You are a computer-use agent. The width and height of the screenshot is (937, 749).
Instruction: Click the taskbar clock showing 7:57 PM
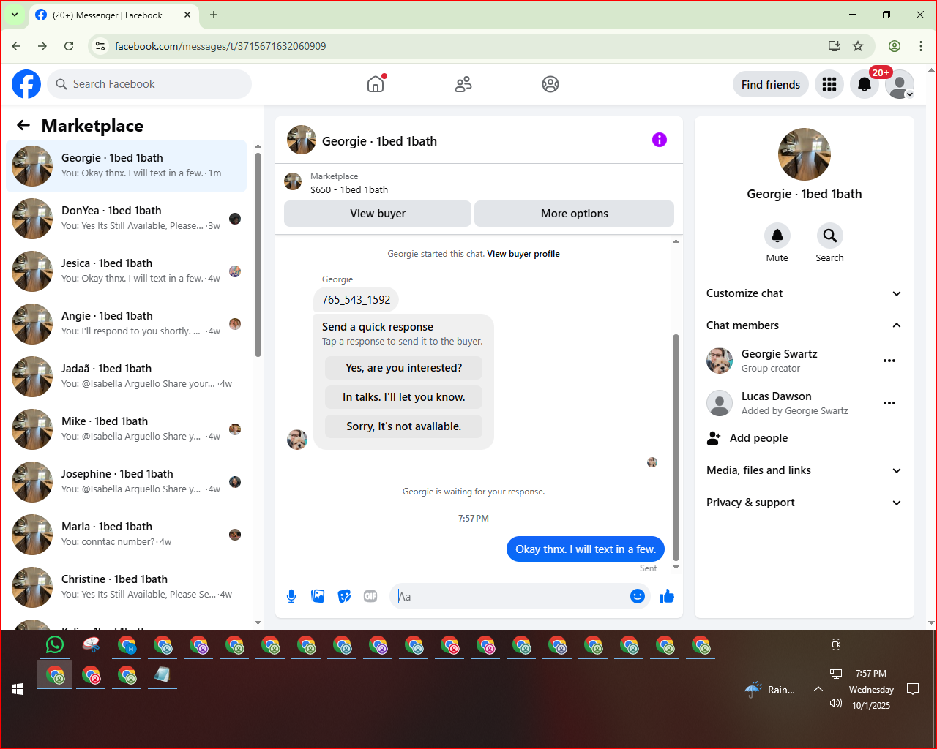click(871, 674)
